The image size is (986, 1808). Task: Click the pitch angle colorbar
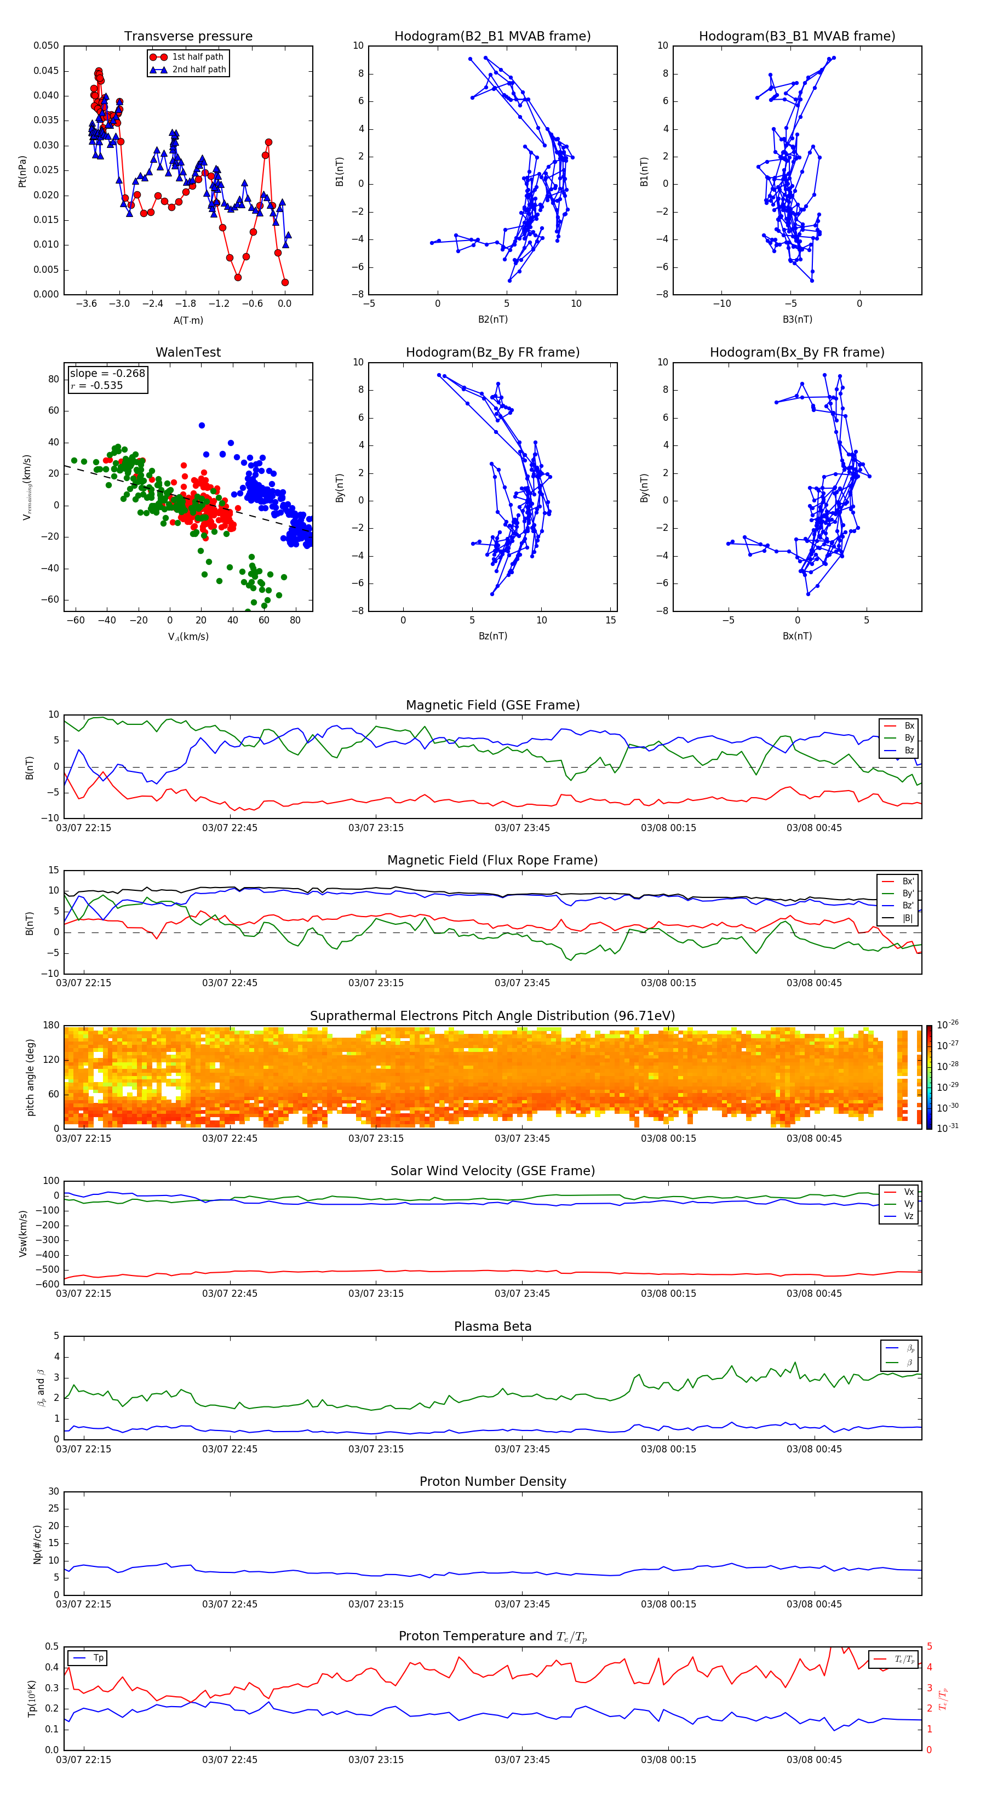tap(929, 1077)
